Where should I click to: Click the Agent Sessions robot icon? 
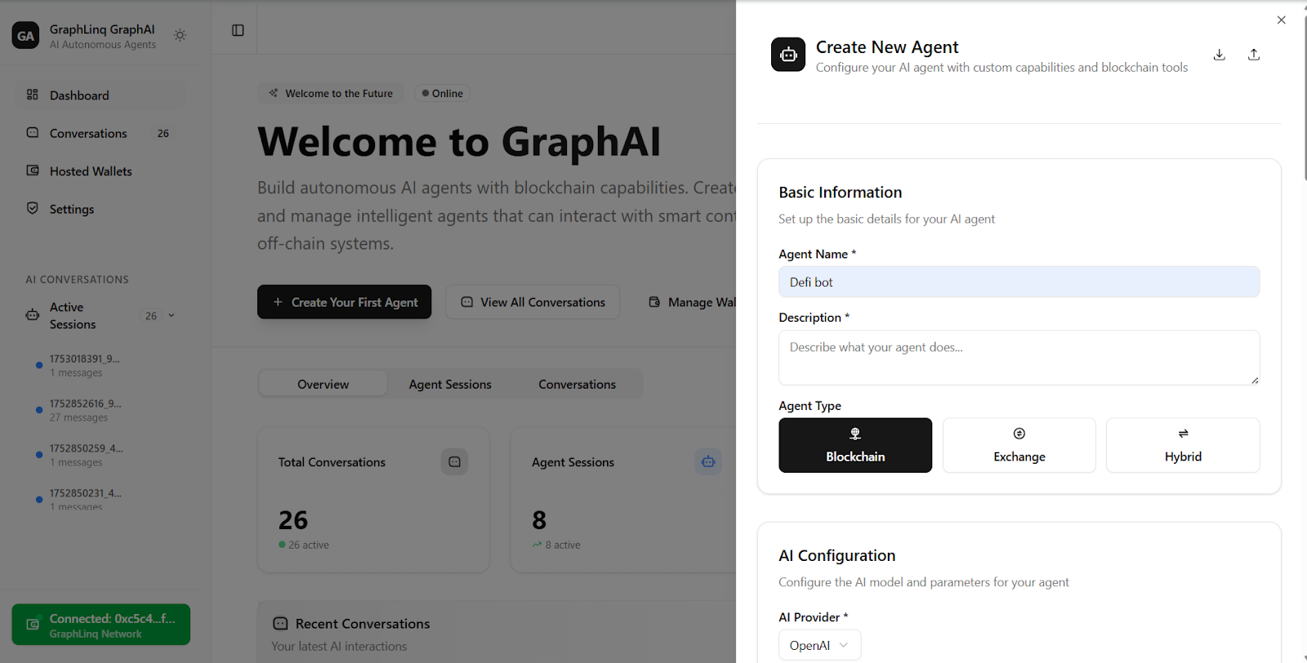[x=708, y=462]
